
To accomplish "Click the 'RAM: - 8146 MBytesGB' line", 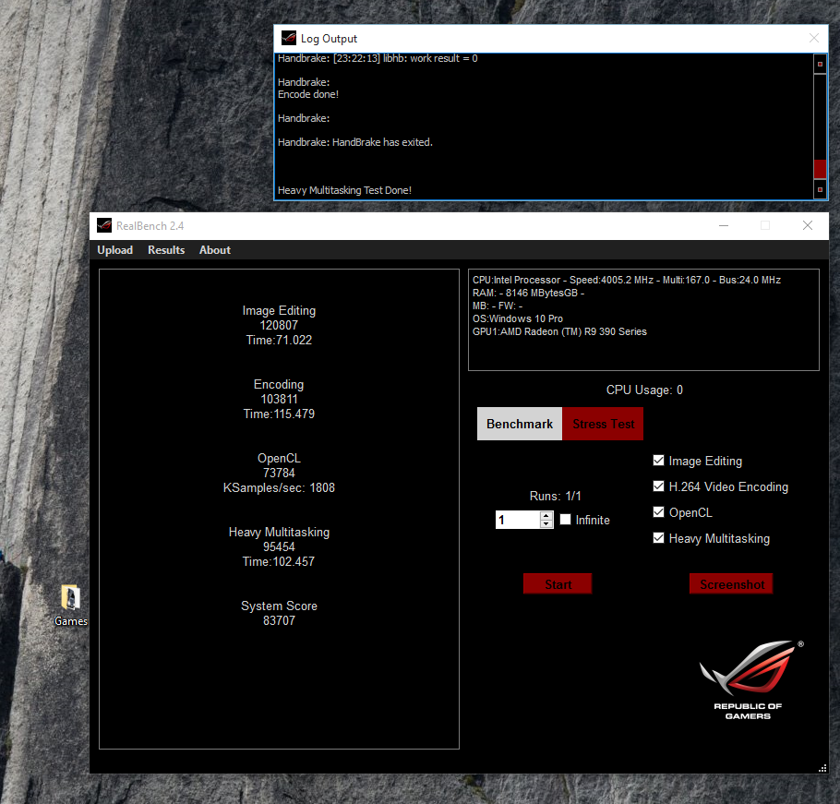I will click(x=528, y=293).
